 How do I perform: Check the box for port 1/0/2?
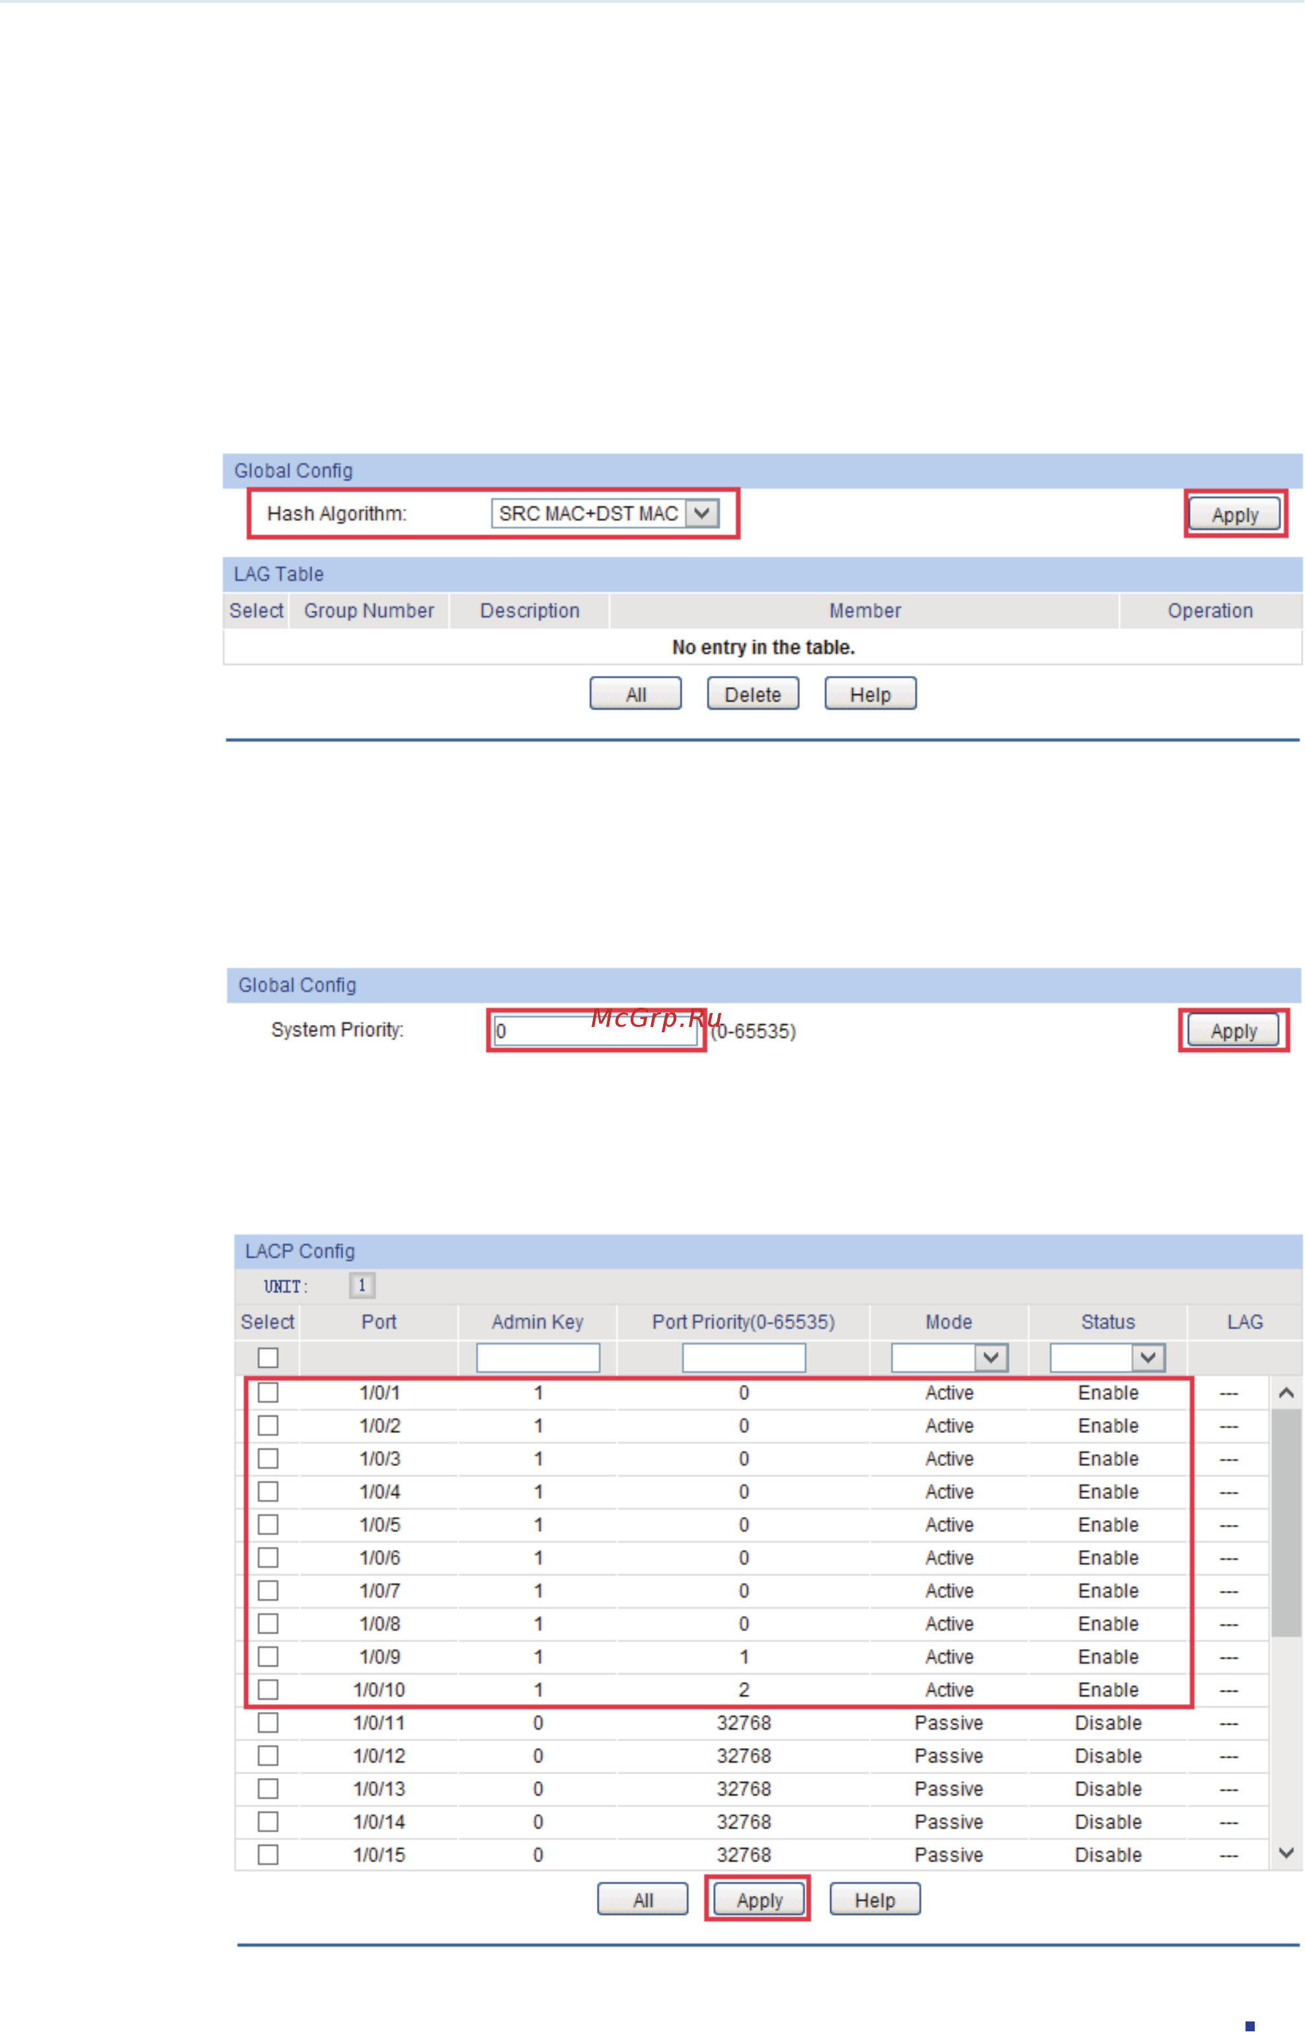[x=268, y=1426]
